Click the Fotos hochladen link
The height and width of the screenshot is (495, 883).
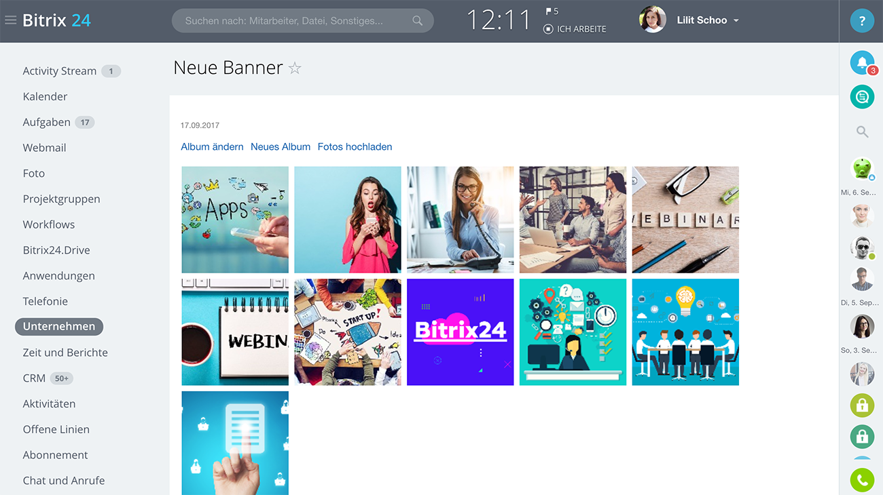pos(355,146)
